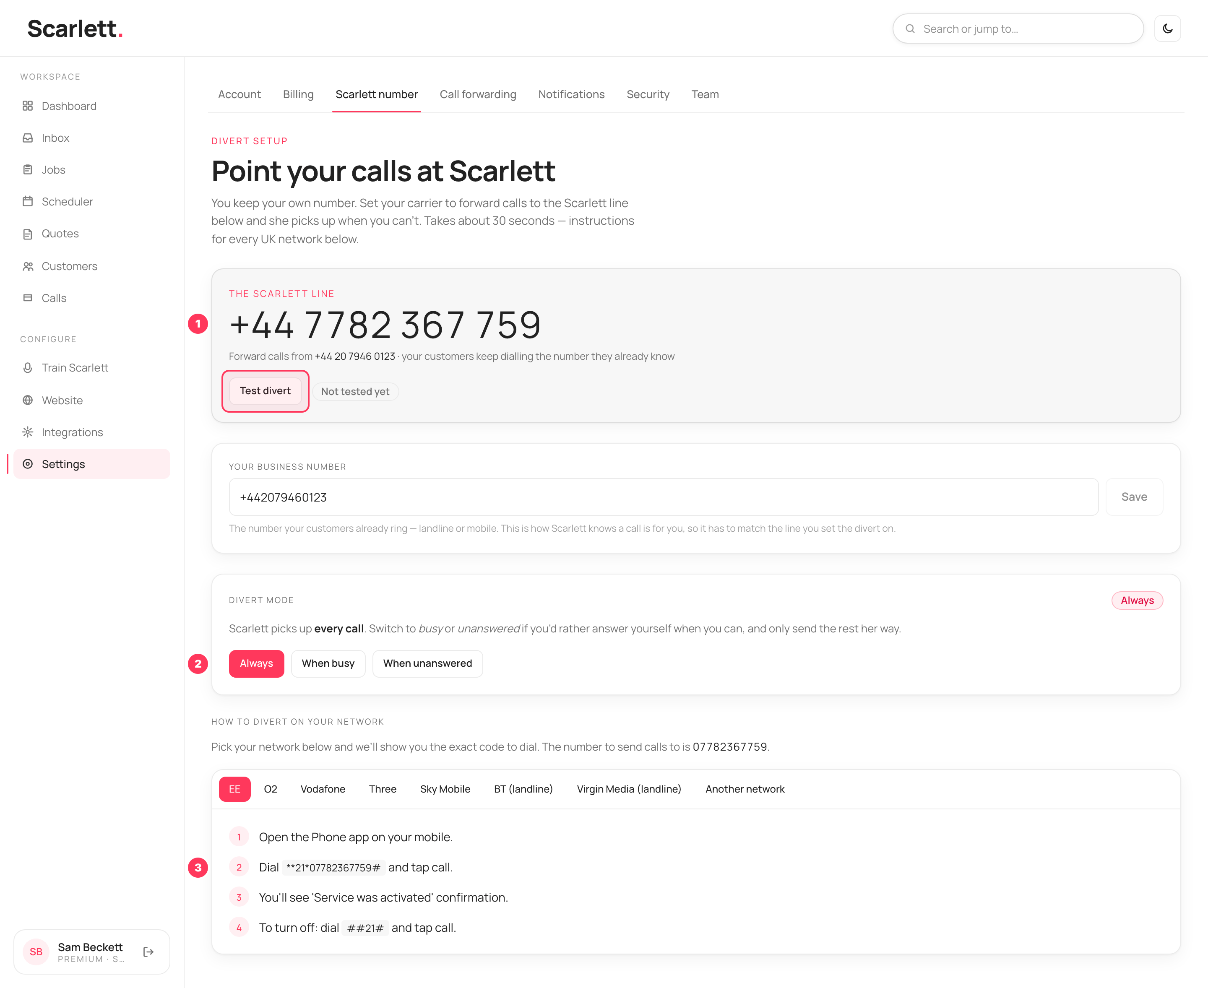Viewport: 1208px width, 988px height.
Task: Open Integrations in the sidebar
Action: [92, 432]
